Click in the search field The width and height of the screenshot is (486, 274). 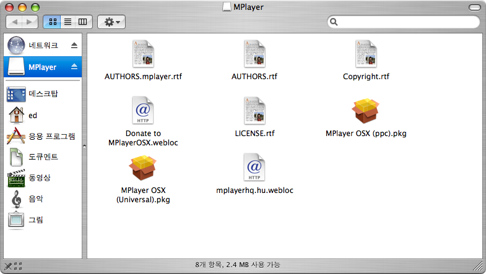tap(403, 22)
